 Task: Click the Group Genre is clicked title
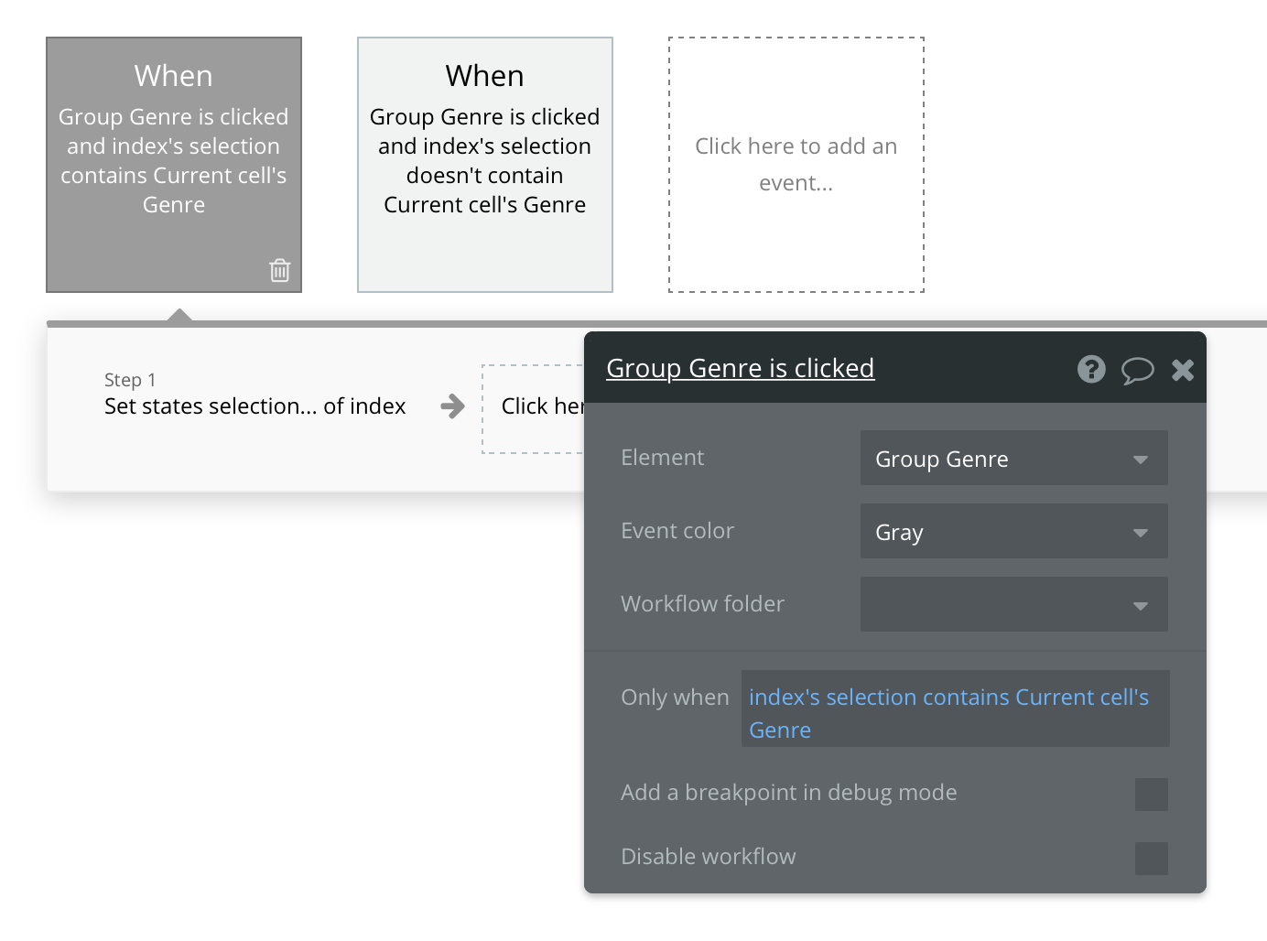(x=740, y=368)
